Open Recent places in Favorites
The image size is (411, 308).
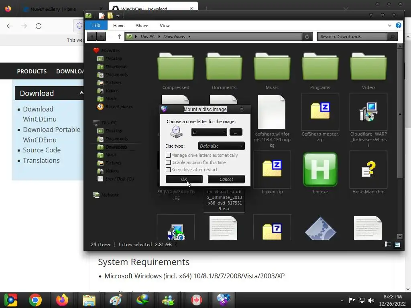(x=119, y=107)
